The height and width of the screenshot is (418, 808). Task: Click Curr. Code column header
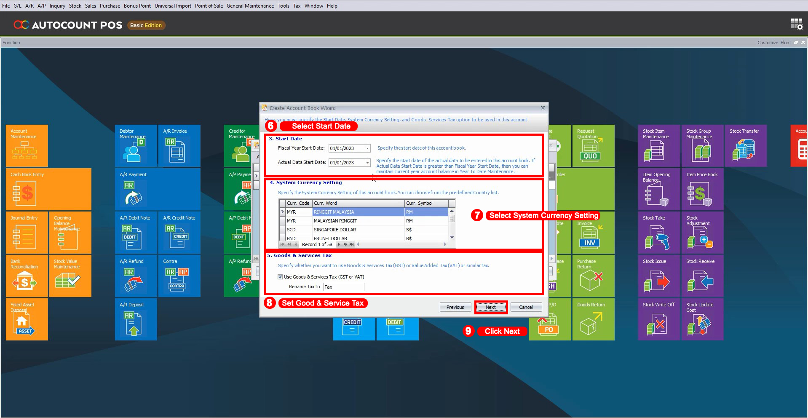pyautogui.click(x=298, y=203)
